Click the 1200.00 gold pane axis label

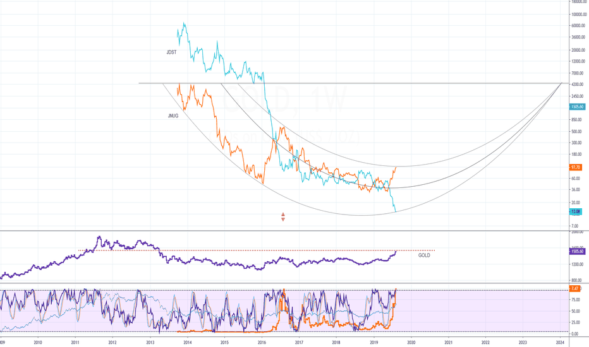pos(578,264)
